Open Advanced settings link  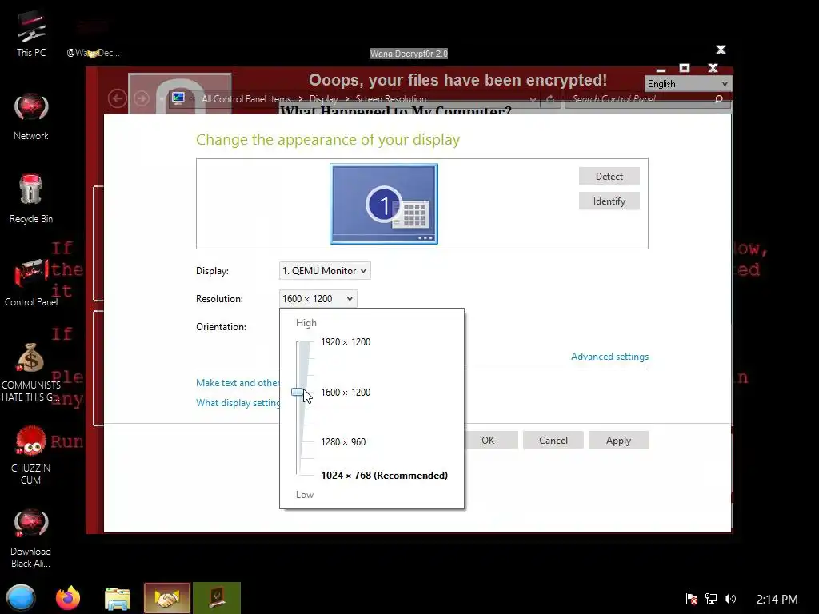[609, 357]
